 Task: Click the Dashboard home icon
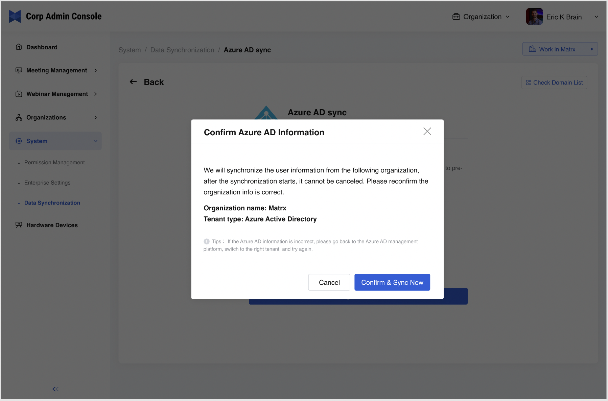(x=19, y=47)
